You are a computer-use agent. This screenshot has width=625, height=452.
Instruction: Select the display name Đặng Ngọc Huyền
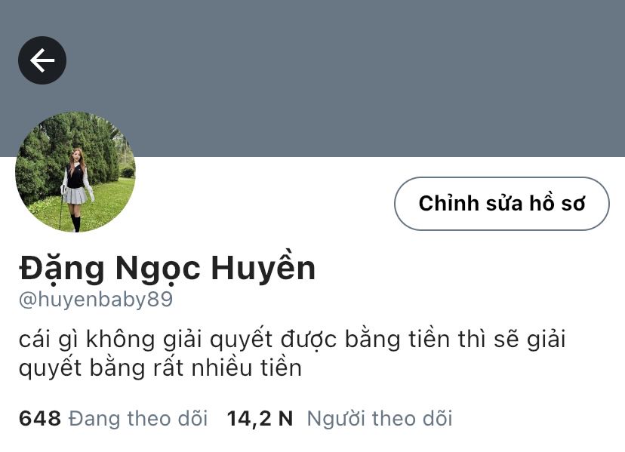pos(167,267)
